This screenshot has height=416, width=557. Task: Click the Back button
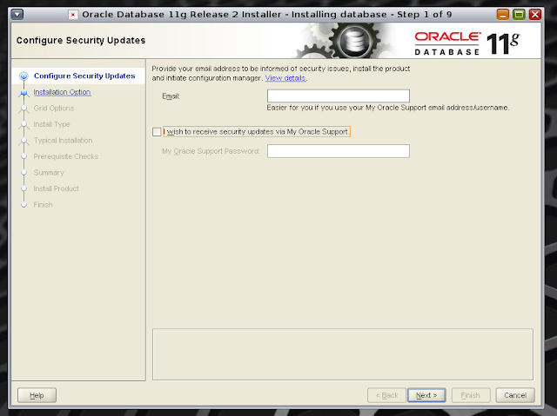coord(386,395)
